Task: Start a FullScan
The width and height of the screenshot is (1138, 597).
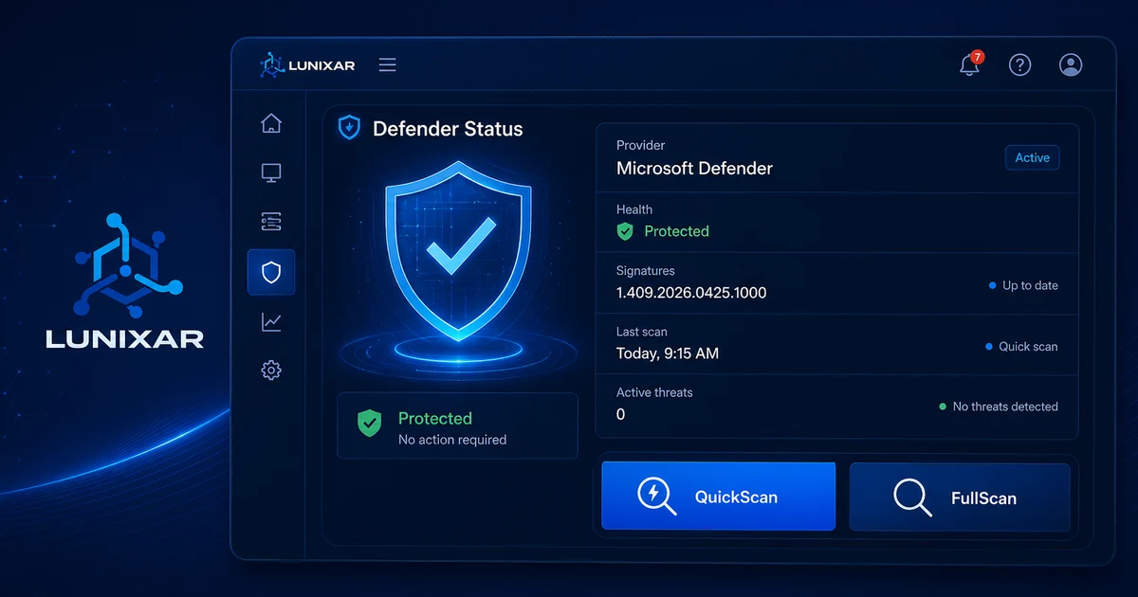Action: [960, 497]
